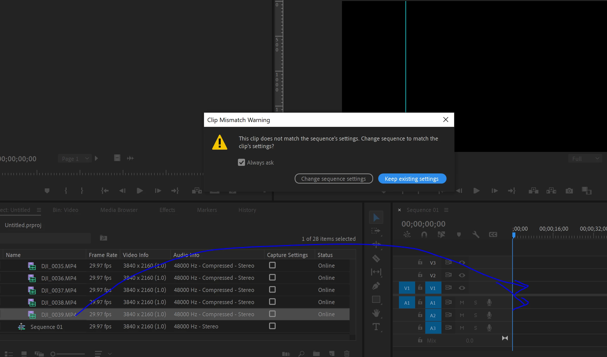The image size is (607, 357).
Task: Select the Type tool
Action: click(376, 327)
